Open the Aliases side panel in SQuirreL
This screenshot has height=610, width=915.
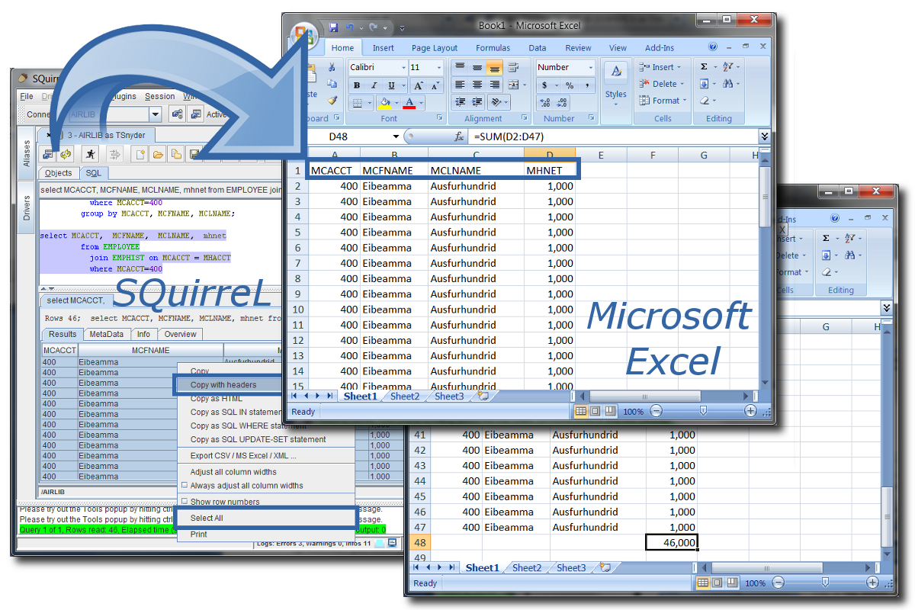26,152
